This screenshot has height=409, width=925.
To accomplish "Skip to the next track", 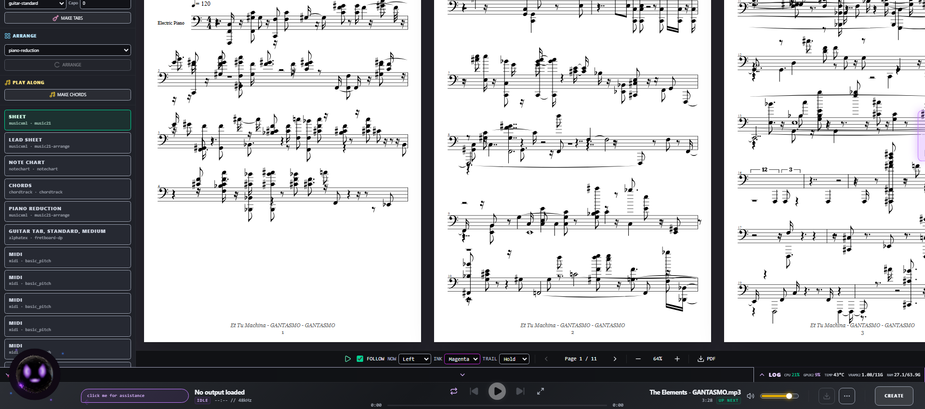I will (x=520, y=391).
